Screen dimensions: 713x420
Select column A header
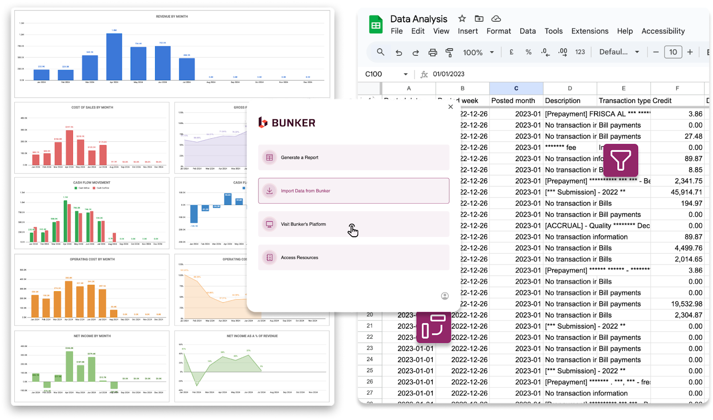click(x=409, y=88)
